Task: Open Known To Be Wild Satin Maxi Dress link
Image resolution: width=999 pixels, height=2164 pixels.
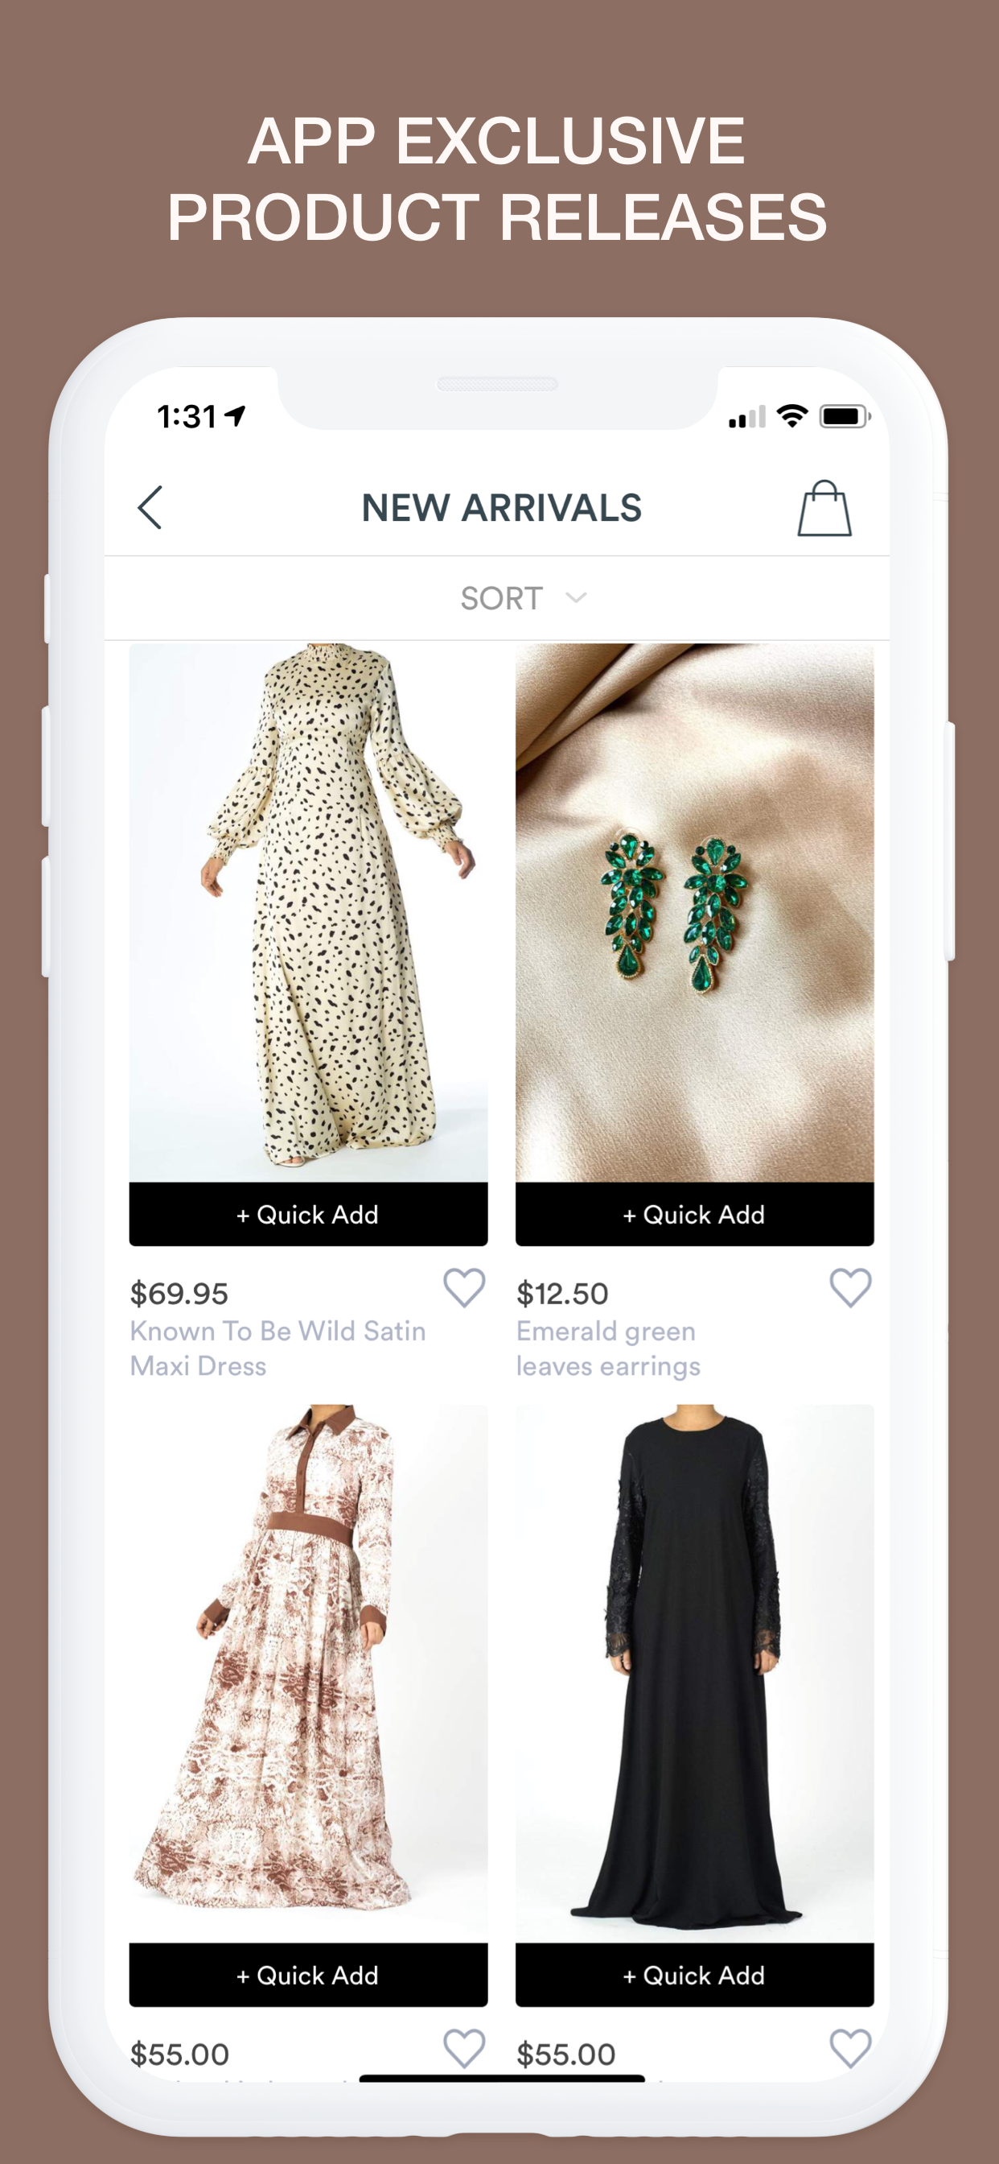Action: click(x=277, y=1348)
